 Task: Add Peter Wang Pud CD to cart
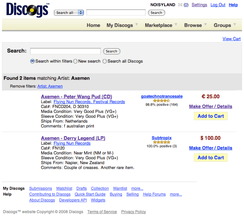pyautogui.click(x=210, y=116)
